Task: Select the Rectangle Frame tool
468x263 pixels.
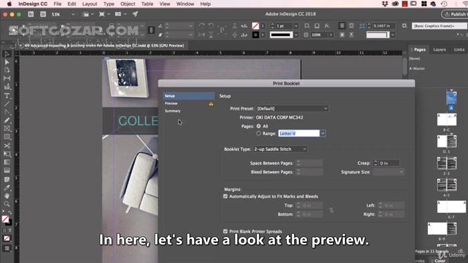Action: [7, 129]
